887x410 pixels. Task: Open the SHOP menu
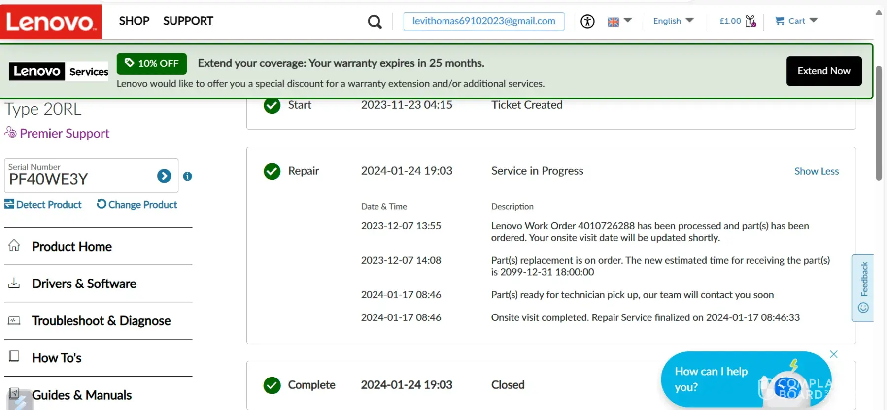134,21
